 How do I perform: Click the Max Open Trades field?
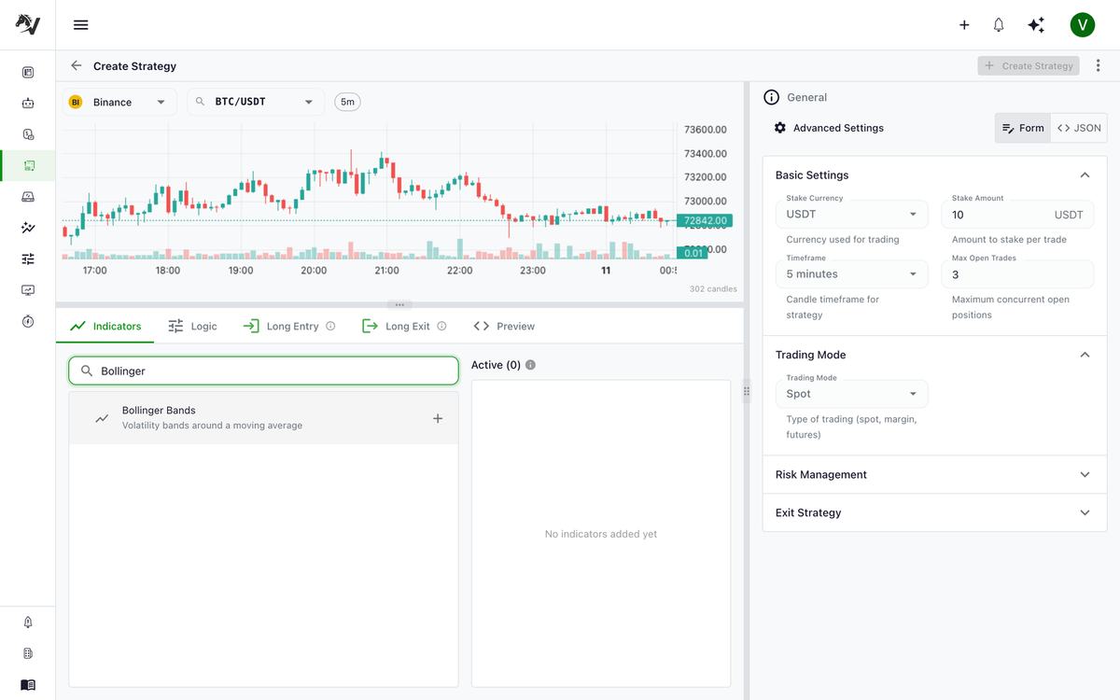1017,273
